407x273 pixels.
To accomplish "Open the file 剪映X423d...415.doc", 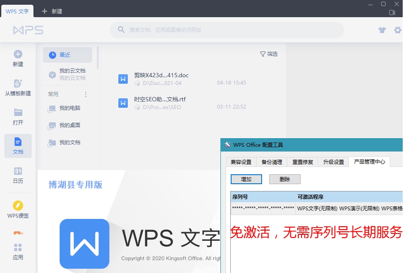I will pos(161,75).
